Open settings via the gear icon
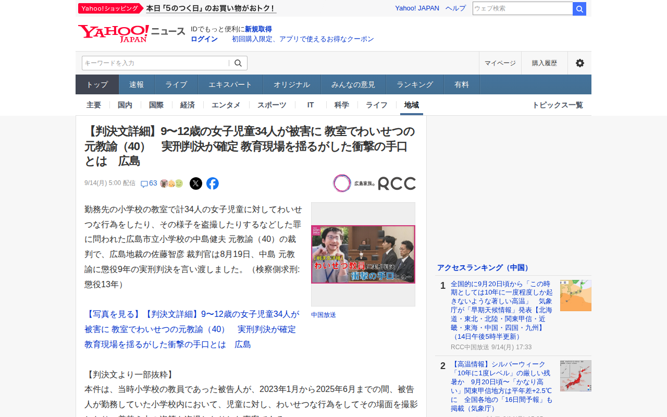 [x=579, y=63]
